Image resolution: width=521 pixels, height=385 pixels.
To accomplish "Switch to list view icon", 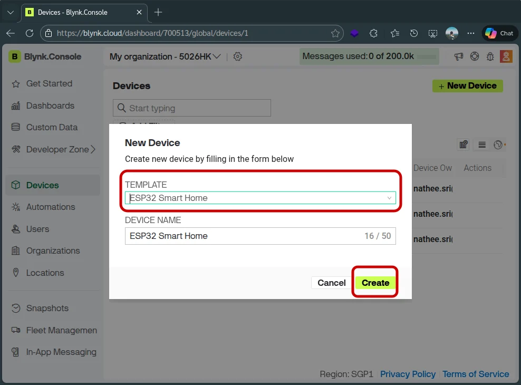I will click(x=482, y=145).
